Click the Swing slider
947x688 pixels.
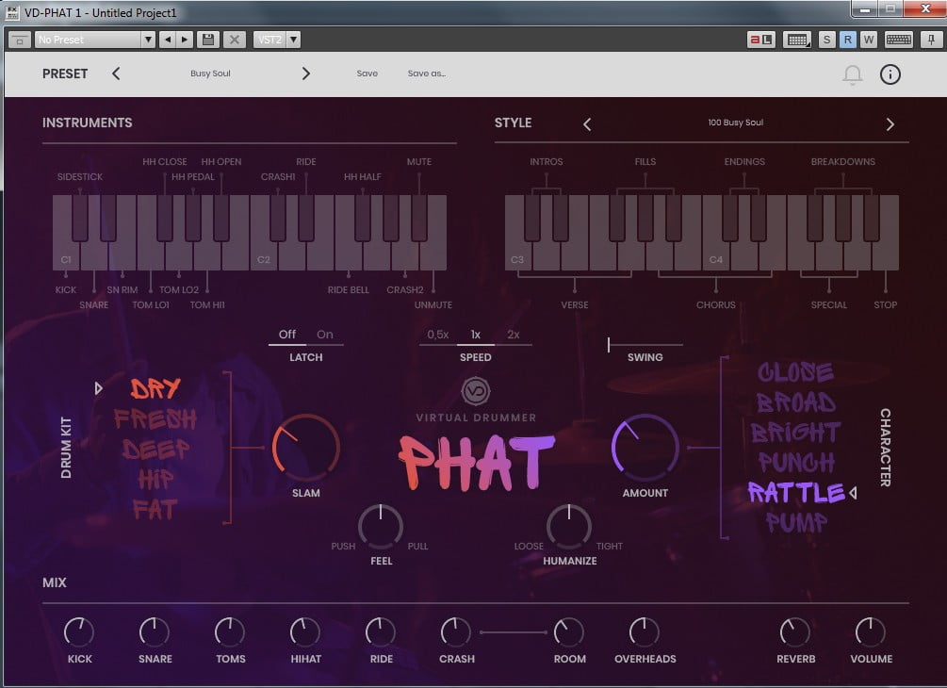pyautogui.click(x=645, y=345)
